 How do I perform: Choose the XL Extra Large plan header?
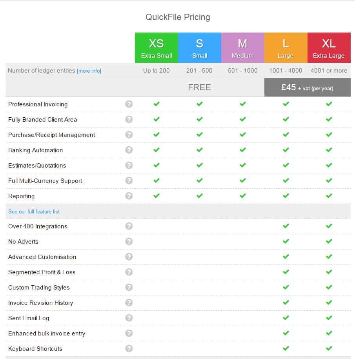[329, 48]
